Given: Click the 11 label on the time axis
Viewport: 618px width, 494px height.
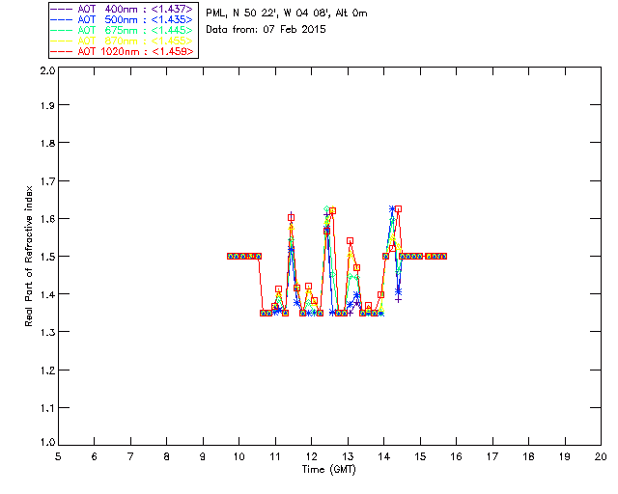Looking at the screenshot, I should point(275,456).
